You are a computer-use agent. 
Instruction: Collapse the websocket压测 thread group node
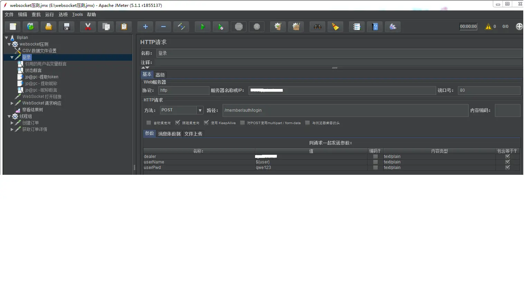9,44
